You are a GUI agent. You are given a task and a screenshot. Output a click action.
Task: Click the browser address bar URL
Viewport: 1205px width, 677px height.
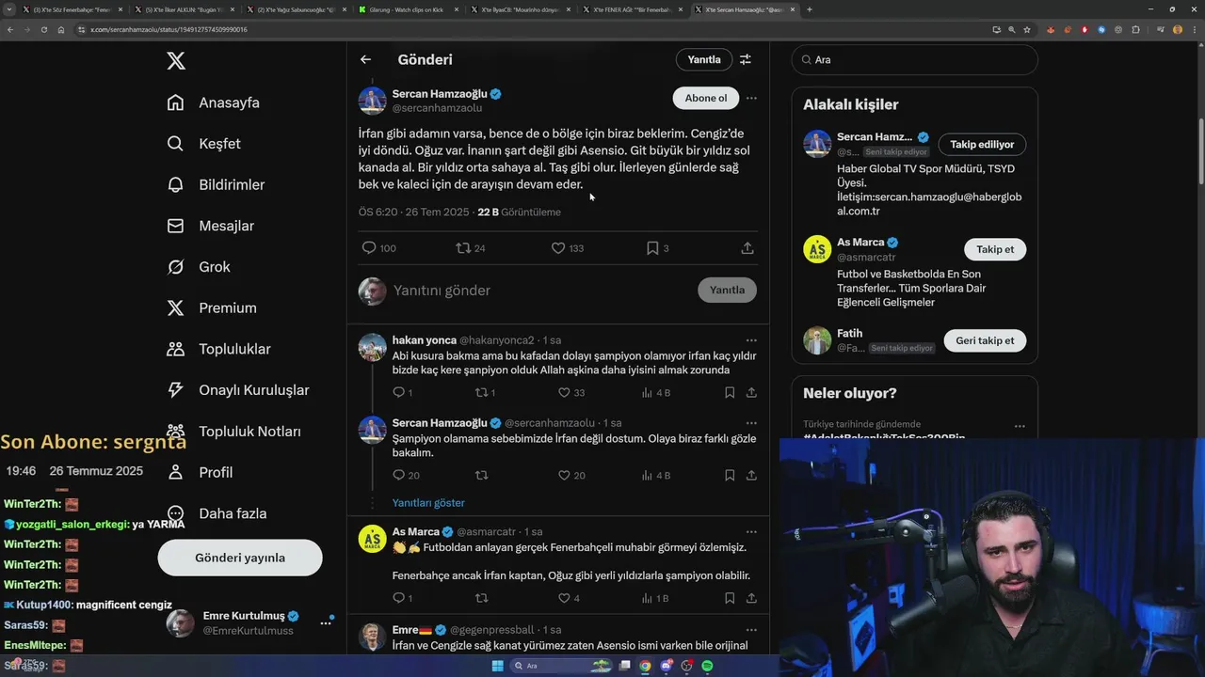pyautogui.click(x=169, y=29)
